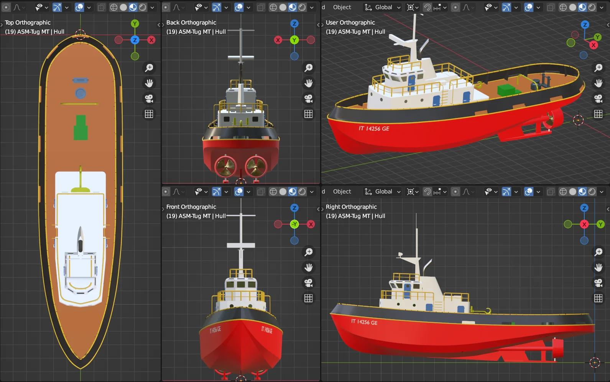The width and height of the screenshot is (610, 382).
Task: Toggle camera icon in Back Orthographic viewport
Action: (308, 98)
